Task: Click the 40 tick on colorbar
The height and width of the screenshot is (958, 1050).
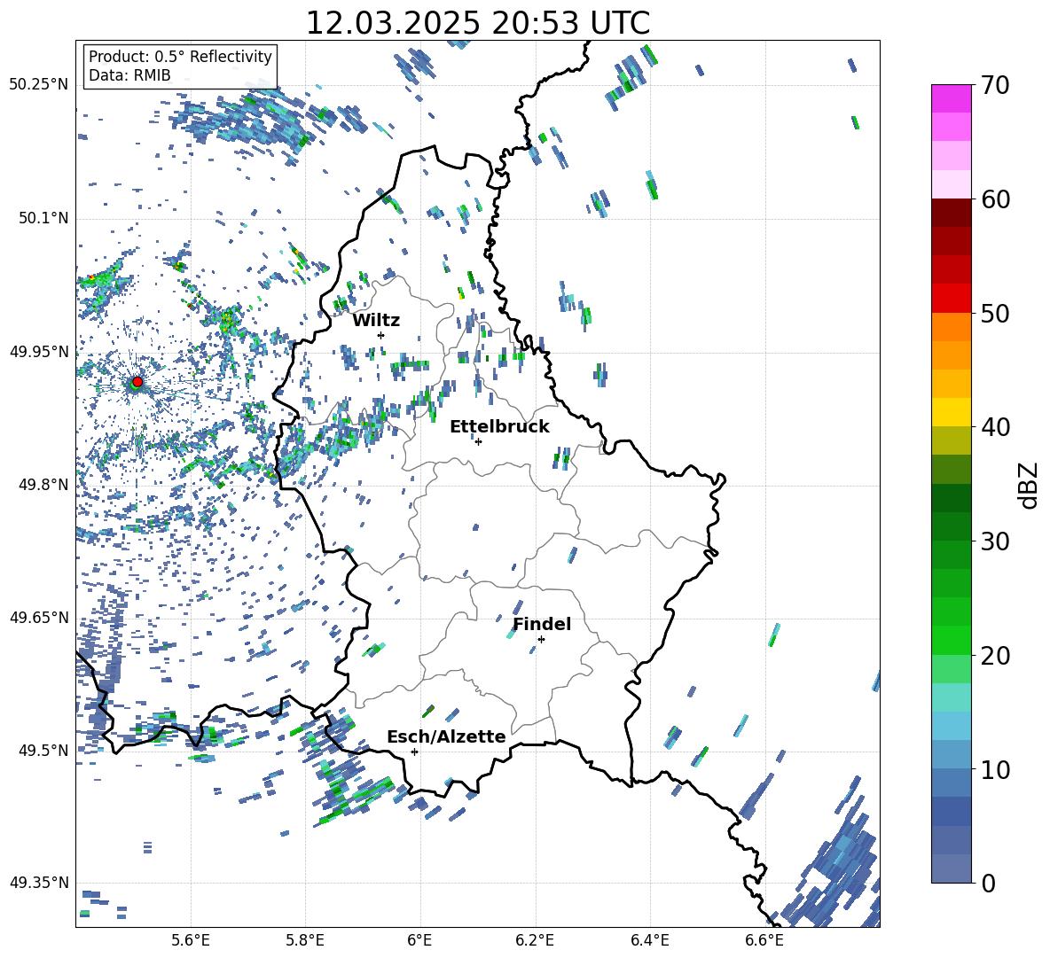Action: (995, 427)
